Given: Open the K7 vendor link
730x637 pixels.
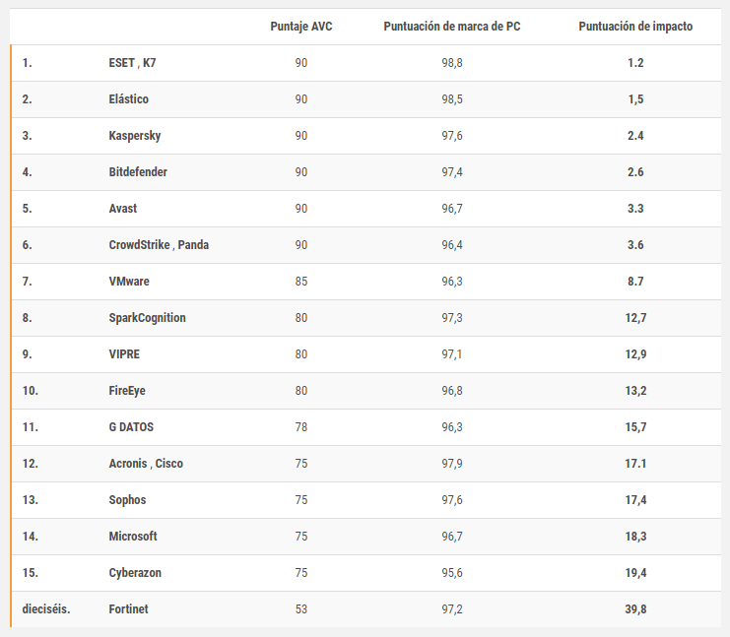Looking at the screenshot, I should (x=149, y=63).
